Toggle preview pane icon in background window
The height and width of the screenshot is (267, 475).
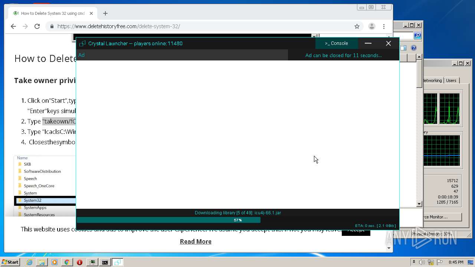click(403, 48)
